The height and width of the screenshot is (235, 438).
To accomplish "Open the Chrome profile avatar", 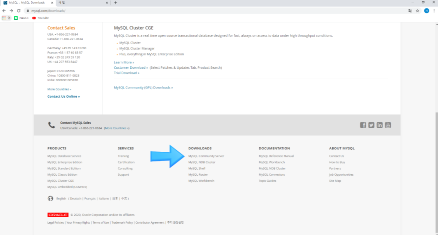I will coord(426,11).
